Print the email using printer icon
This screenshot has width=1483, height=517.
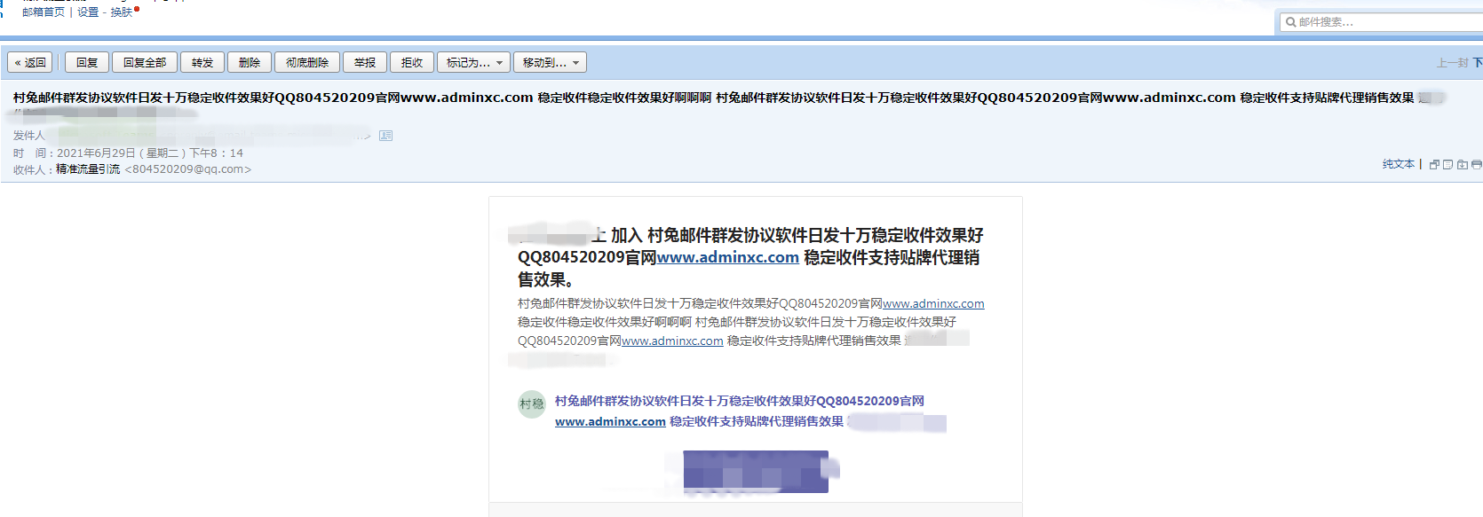point(1477,164)
